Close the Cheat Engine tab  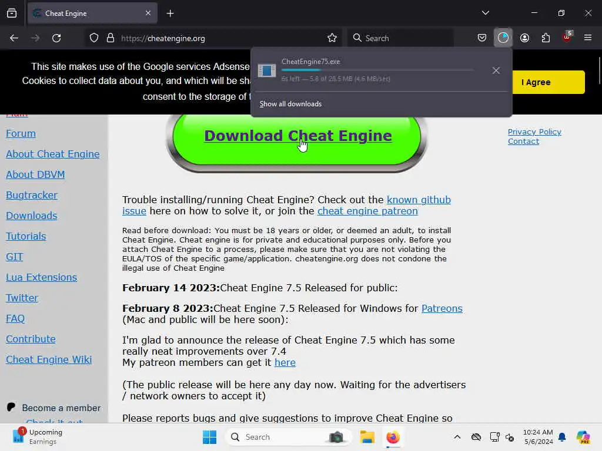(x=148, y=14)
